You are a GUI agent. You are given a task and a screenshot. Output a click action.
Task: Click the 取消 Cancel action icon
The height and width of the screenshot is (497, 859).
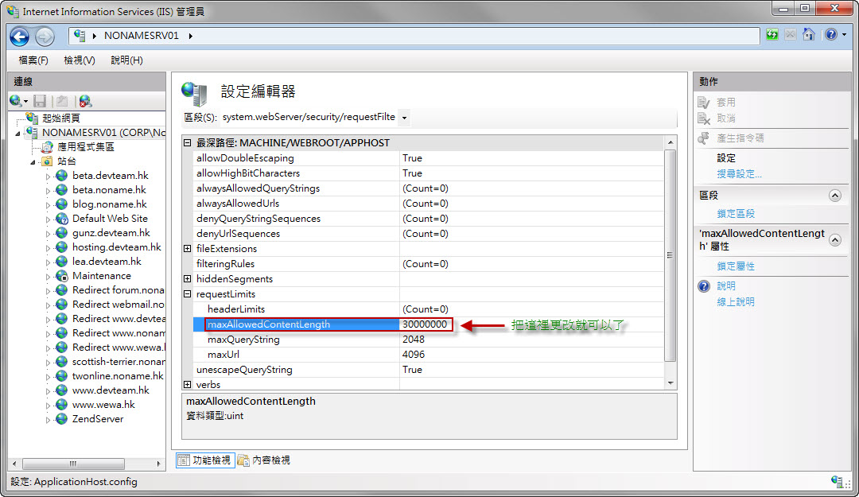pyautogui.click(x=704, y=118)
